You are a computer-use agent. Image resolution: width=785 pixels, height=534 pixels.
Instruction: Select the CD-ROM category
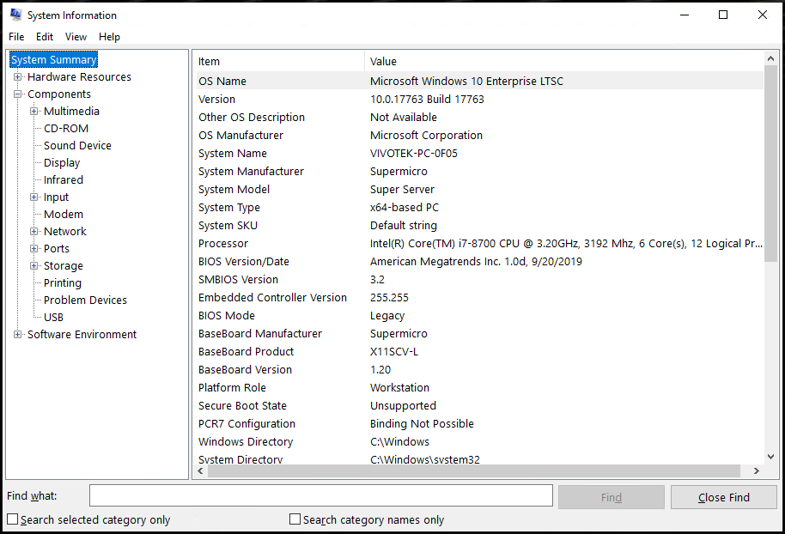[66, 129]
